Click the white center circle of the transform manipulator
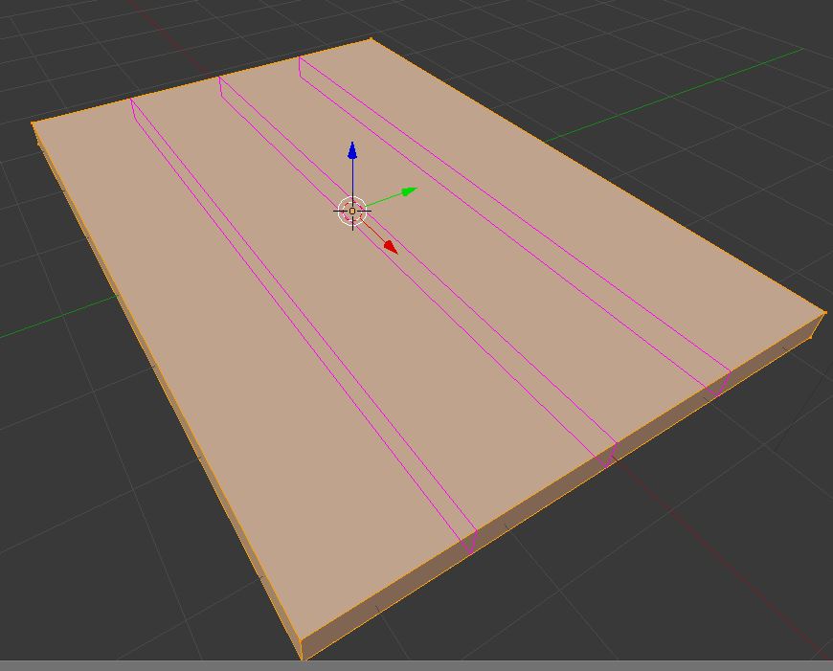 click(352, 212)
